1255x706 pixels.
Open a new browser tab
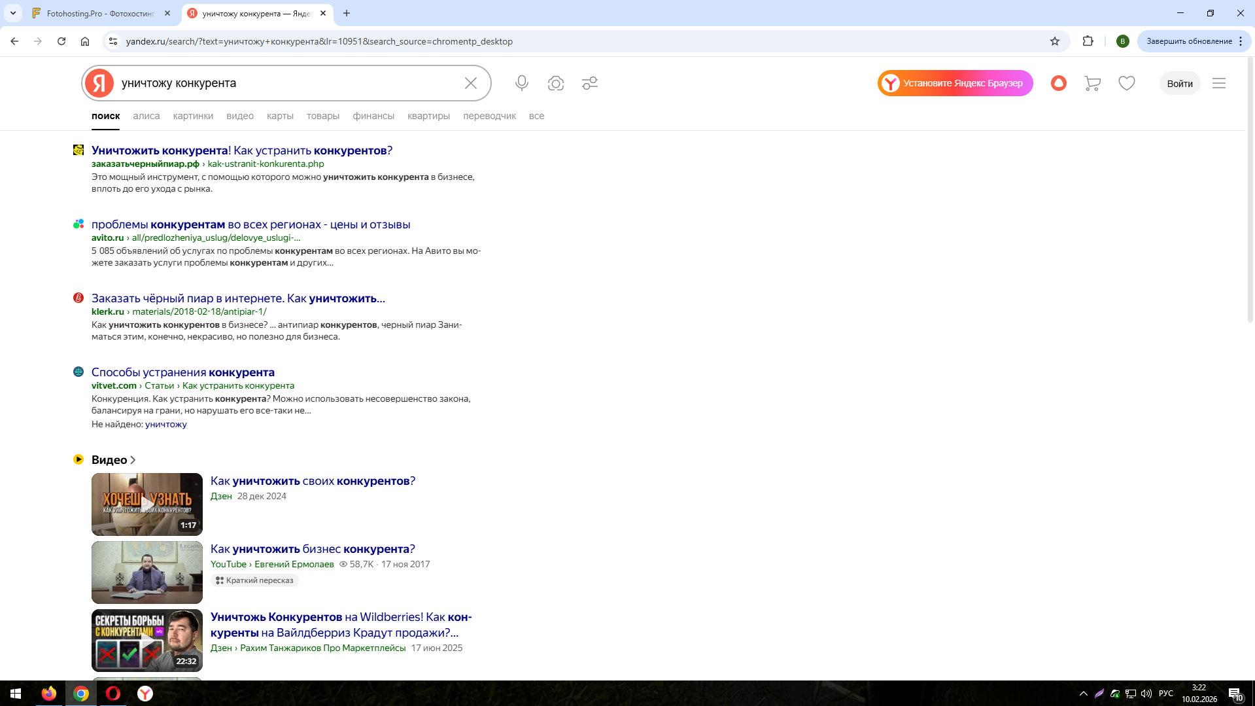pos(347,13)
